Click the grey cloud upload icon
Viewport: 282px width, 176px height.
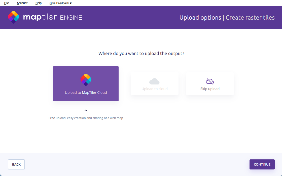point(154,81)
